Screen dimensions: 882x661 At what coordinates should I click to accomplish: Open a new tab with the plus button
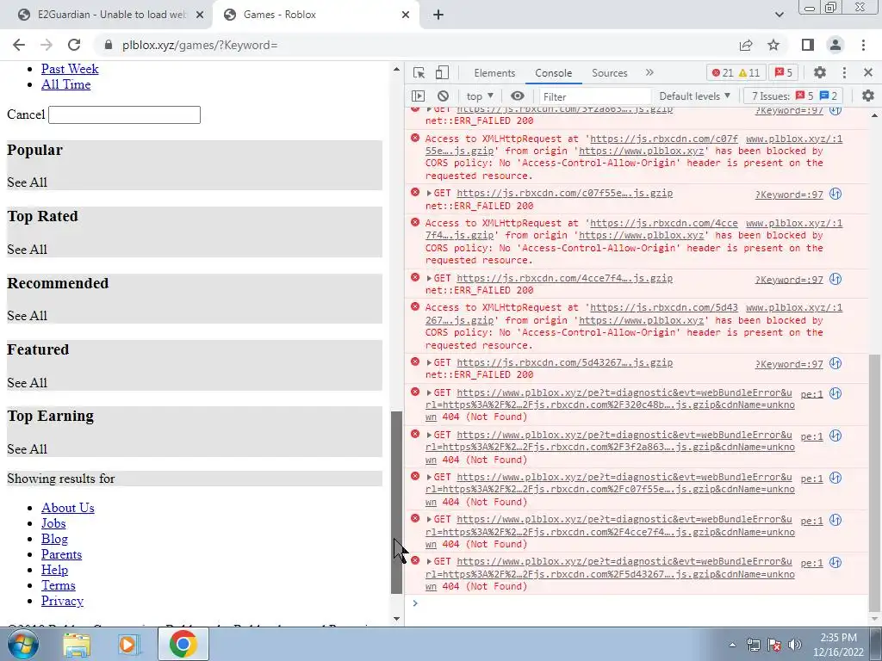click(438, 15)
